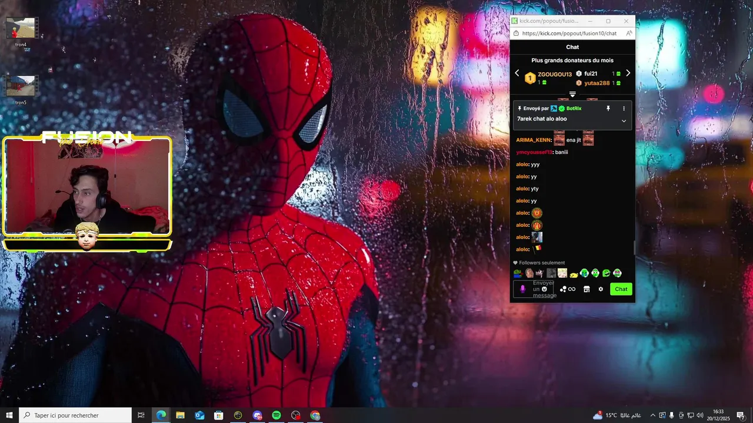
Task: Open the Windows Start menu
Action: click(x=9, y=415)
